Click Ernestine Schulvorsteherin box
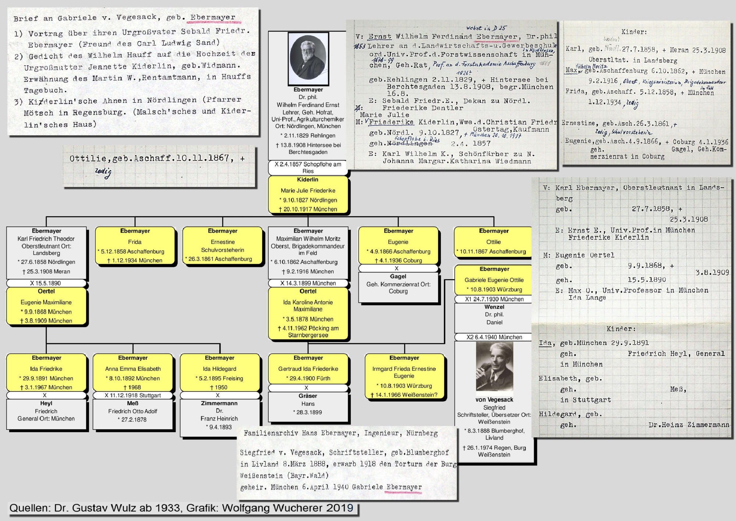The width and height of the screenshot is (736, 521). 222,246
